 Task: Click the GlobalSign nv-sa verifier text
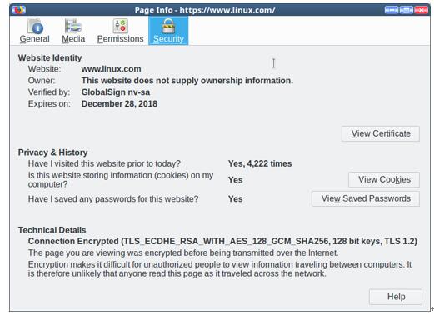click(116, 92)
